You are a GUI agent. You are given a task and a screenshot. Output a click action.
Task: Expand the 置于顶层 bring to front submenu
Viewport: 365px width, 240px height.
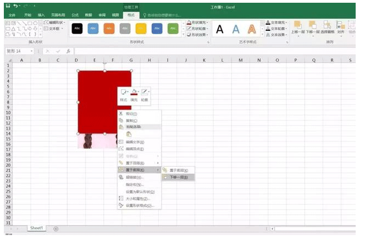tap(139, 163)
